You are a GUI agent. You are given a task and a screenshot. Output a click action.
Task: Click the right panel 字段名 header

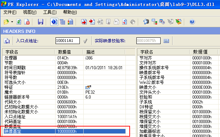[x=164, y=52]
